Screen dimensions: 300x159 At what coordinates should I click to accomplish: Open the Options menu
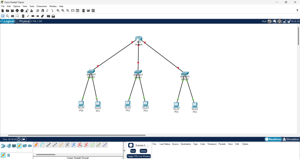pyautogui.click(x=17, y=6)
